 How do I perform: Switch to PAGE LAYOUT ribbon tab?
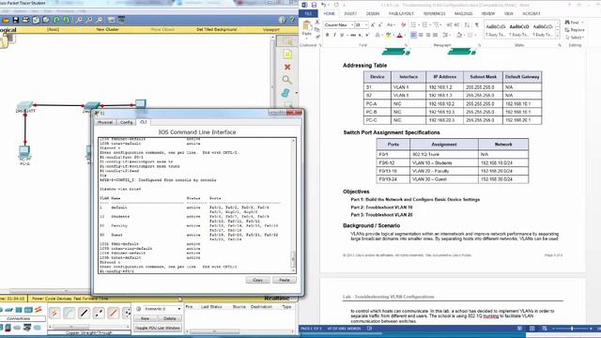coord(401,13)
